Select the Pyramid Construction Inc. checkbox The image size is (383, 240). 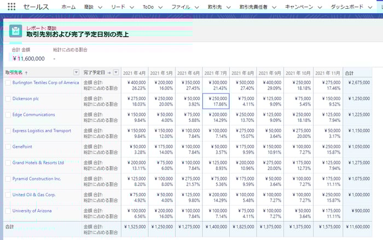point(8,179)
